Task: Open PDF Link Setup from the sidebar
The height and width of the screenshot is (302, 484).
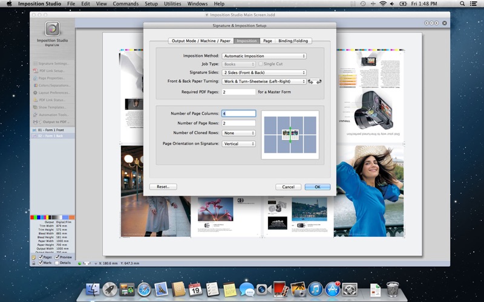Action: [34, 71]
